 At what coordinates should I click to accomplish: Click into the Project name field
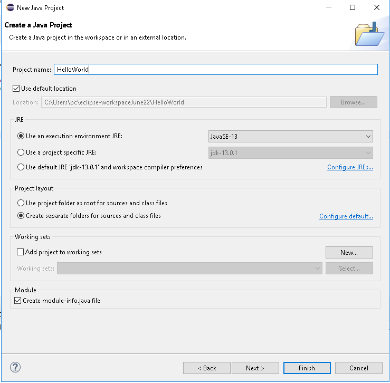(x=216, y=70)
